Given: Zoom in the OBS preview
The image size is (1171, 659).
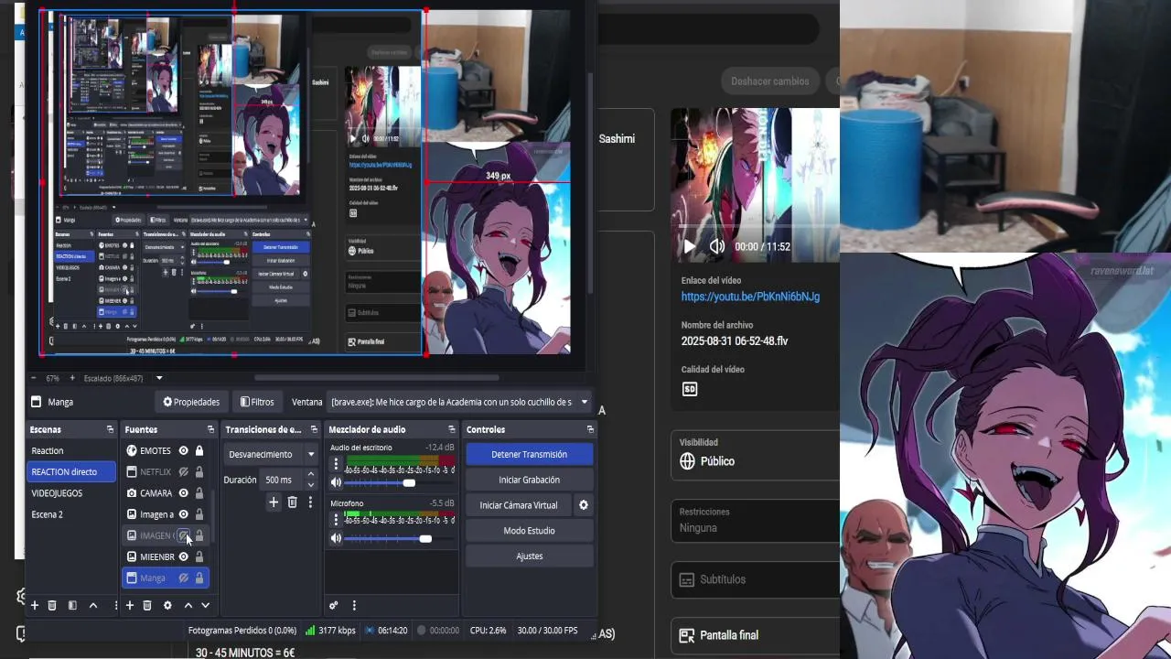Looking at the screenshot, I should pos(72,378).
